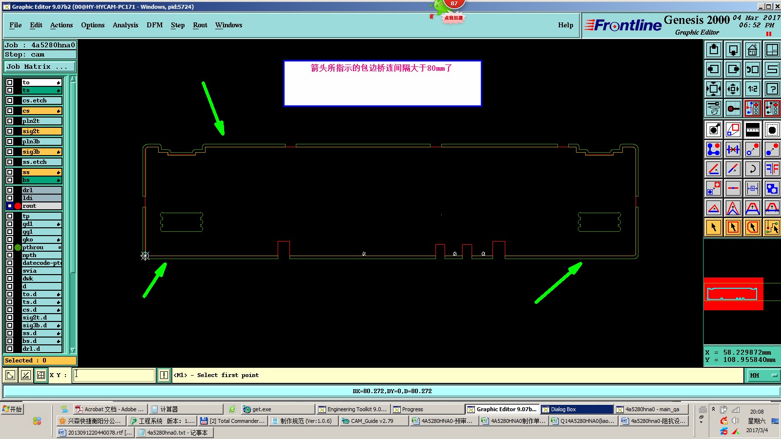The height and width of the screenshot is (439, 781).
Task: Toggle visibility checkbox for layer 'rout'
Action: [10, 206]
